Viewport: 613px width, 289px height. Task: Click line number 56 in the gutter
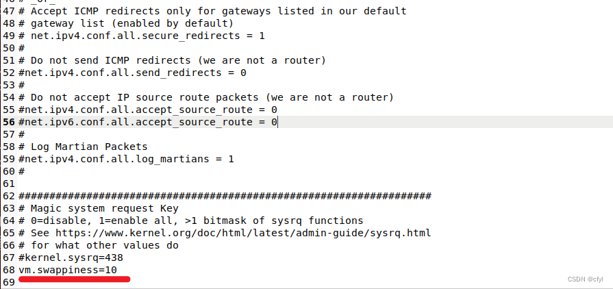tap(8, 122)
